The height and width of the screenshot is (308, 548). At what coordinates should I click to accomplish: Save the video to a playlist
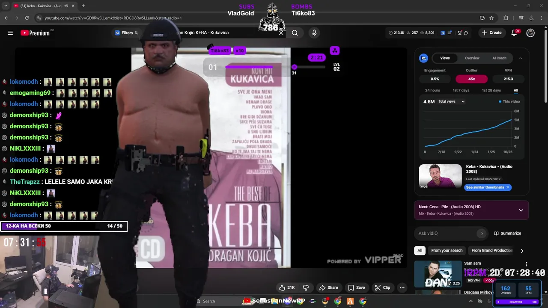click(356, 287)
